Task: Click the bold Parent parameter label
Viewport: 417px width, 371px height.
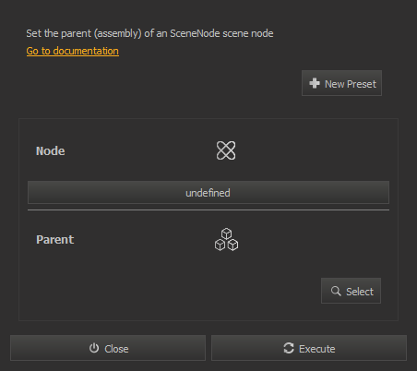Action: point(55,240)
